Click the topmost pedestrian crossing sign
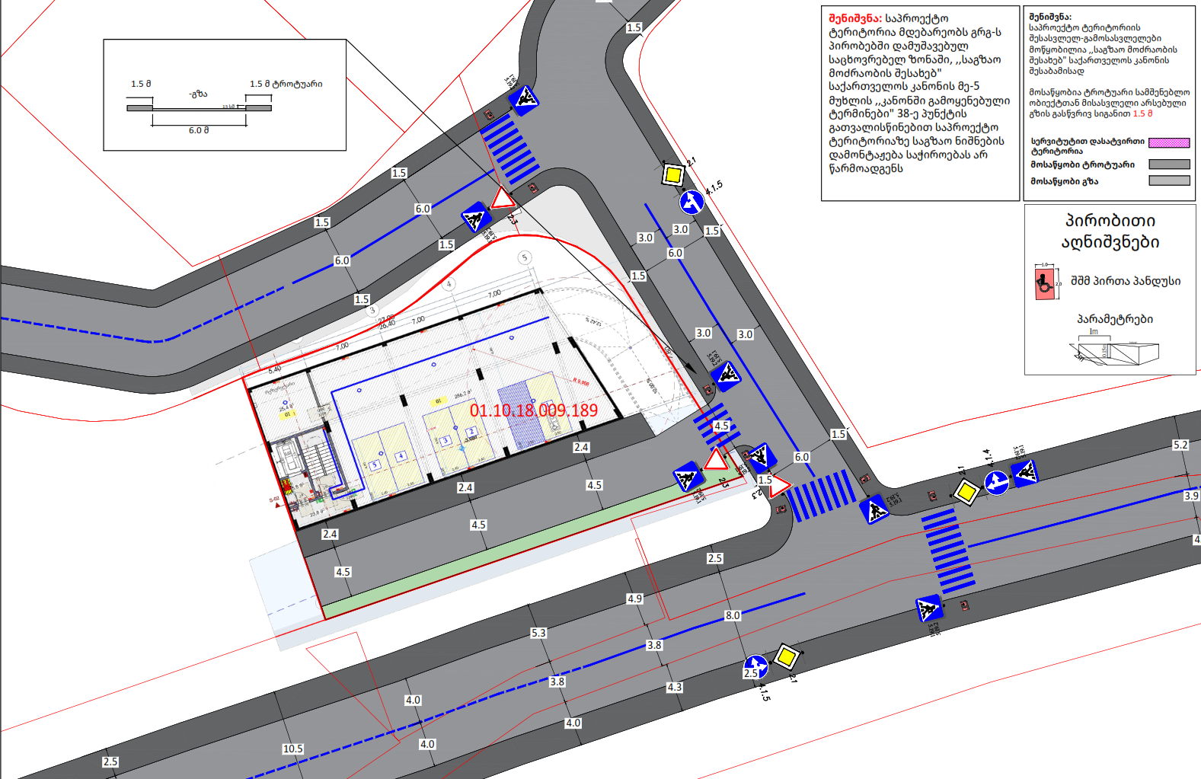Viewport: 1201px width, 779px height. coord(524,99)
